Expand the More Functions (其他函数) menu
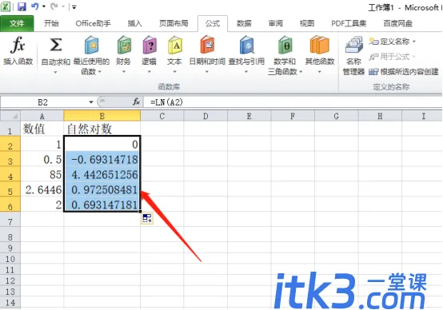 [320, 55]
